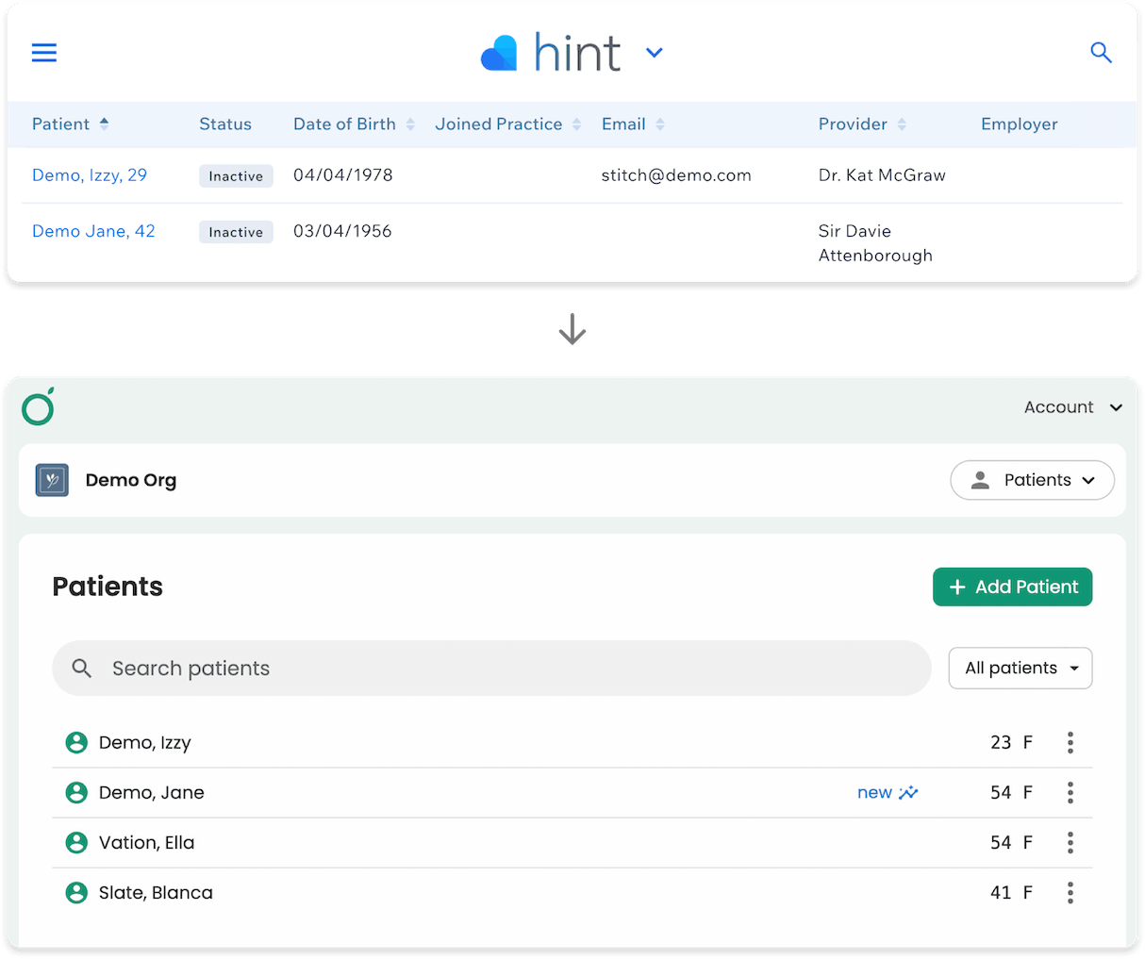
Task: Expand the chevron next to hint logo
Action: 654,53
